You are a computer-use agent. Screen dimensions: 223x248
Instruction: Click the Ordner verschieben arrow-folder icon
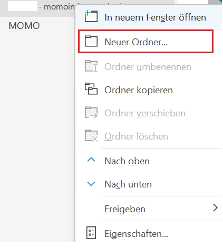click(x=91, y=112)
